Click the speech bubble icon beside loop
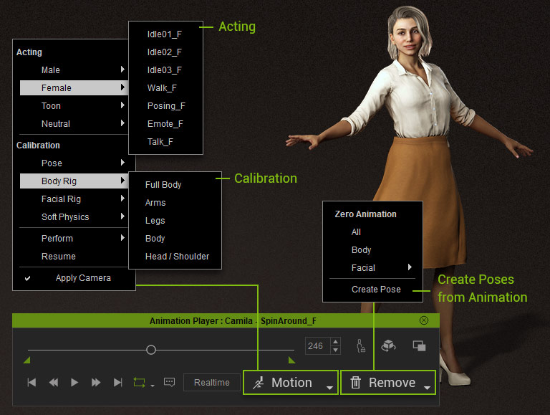This screenshot has width=550, height=415. (x=169, y=383)
